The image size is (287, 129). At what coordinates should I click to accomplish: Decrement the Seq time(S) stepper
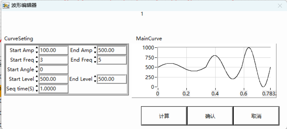tap(37, 91)
